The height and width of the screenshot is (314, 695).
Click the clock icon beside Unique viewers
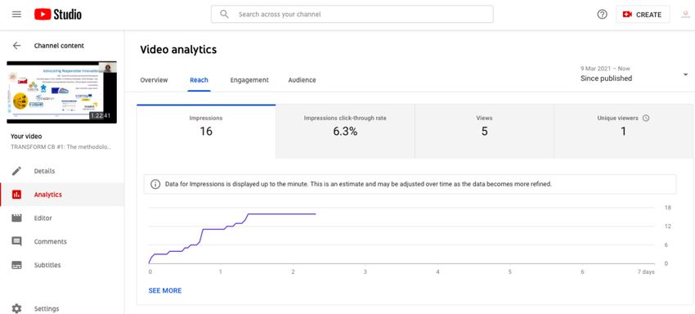coord(646,118)
